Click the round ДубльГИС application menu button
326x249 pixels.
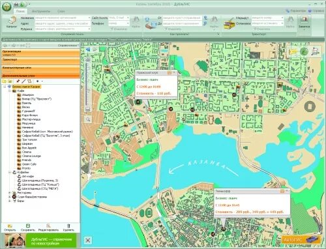pyautogui.click(x=7, y=7)
